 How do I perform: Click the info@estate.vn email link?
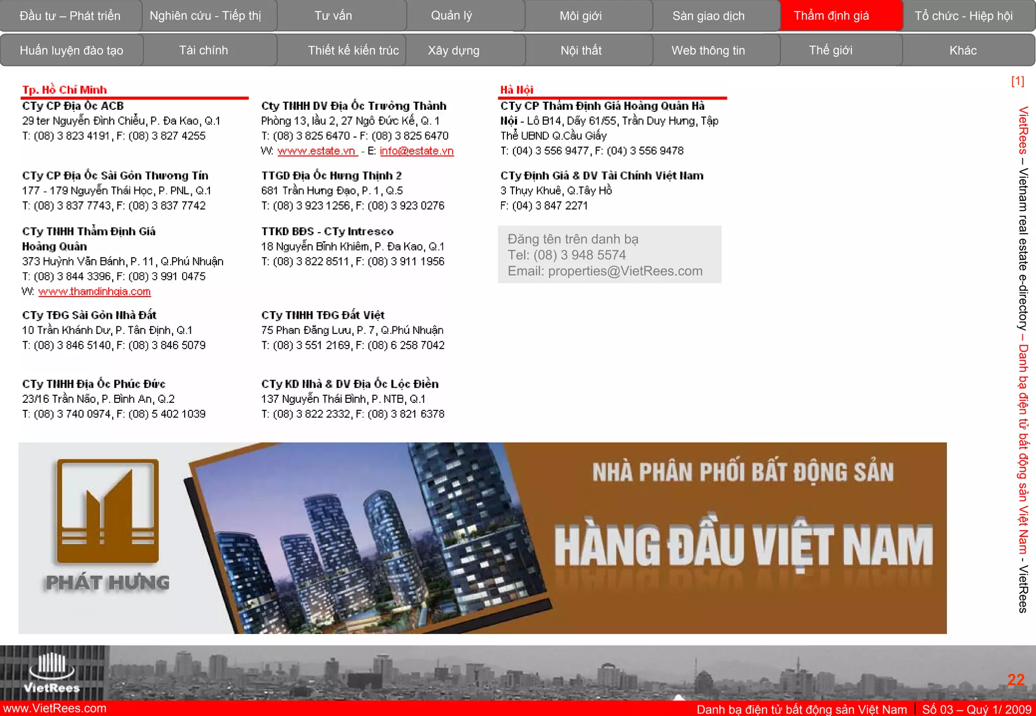pyautogui.click(x=417, y=151)
